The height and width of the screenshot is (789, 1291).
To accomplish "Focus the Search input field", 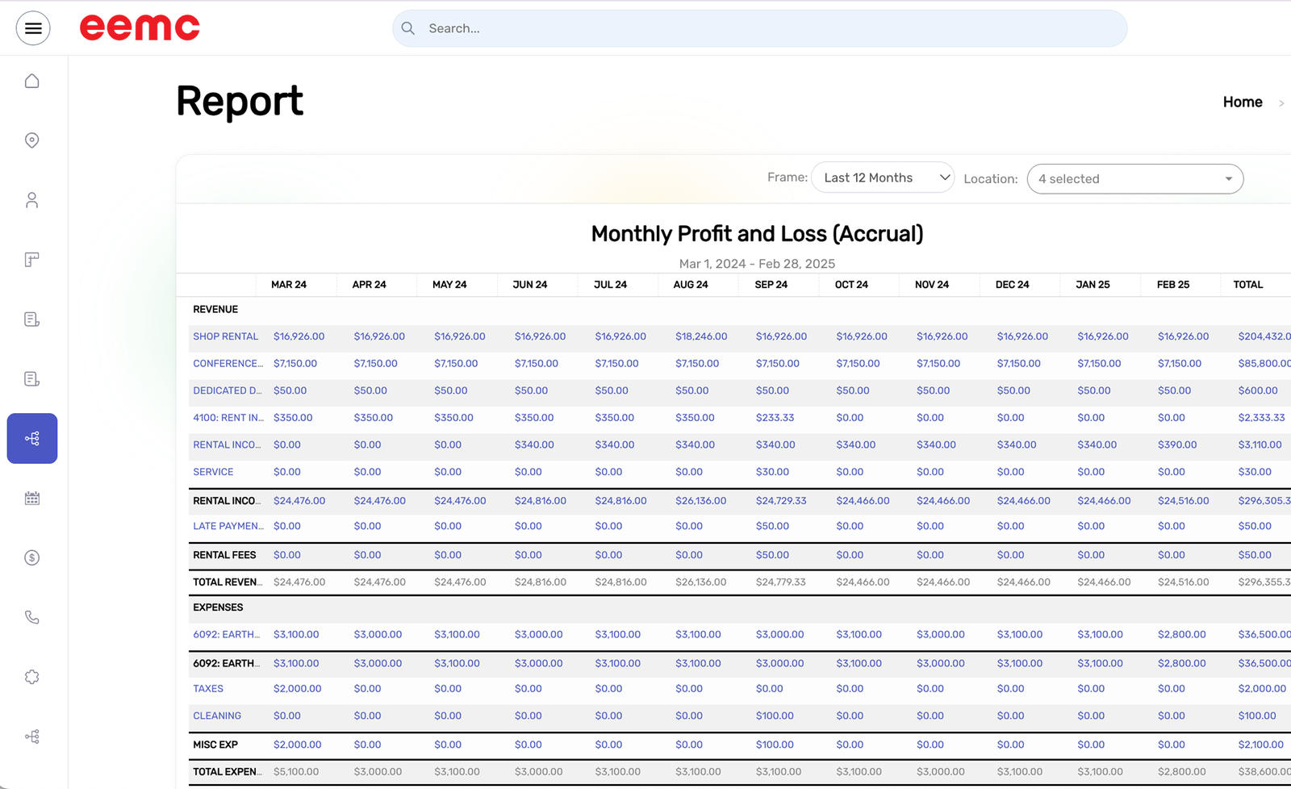I will 759,28.
